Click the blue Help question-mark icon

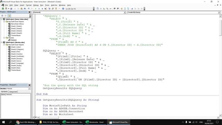pos(63,9)
